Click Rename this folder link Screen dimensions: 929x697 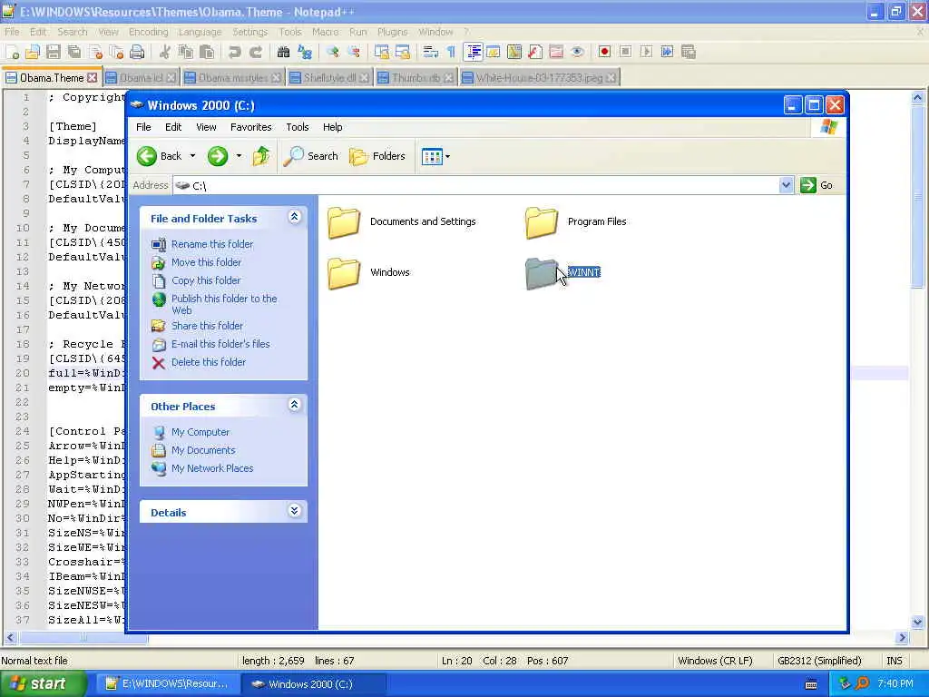[x=212, y=244]
